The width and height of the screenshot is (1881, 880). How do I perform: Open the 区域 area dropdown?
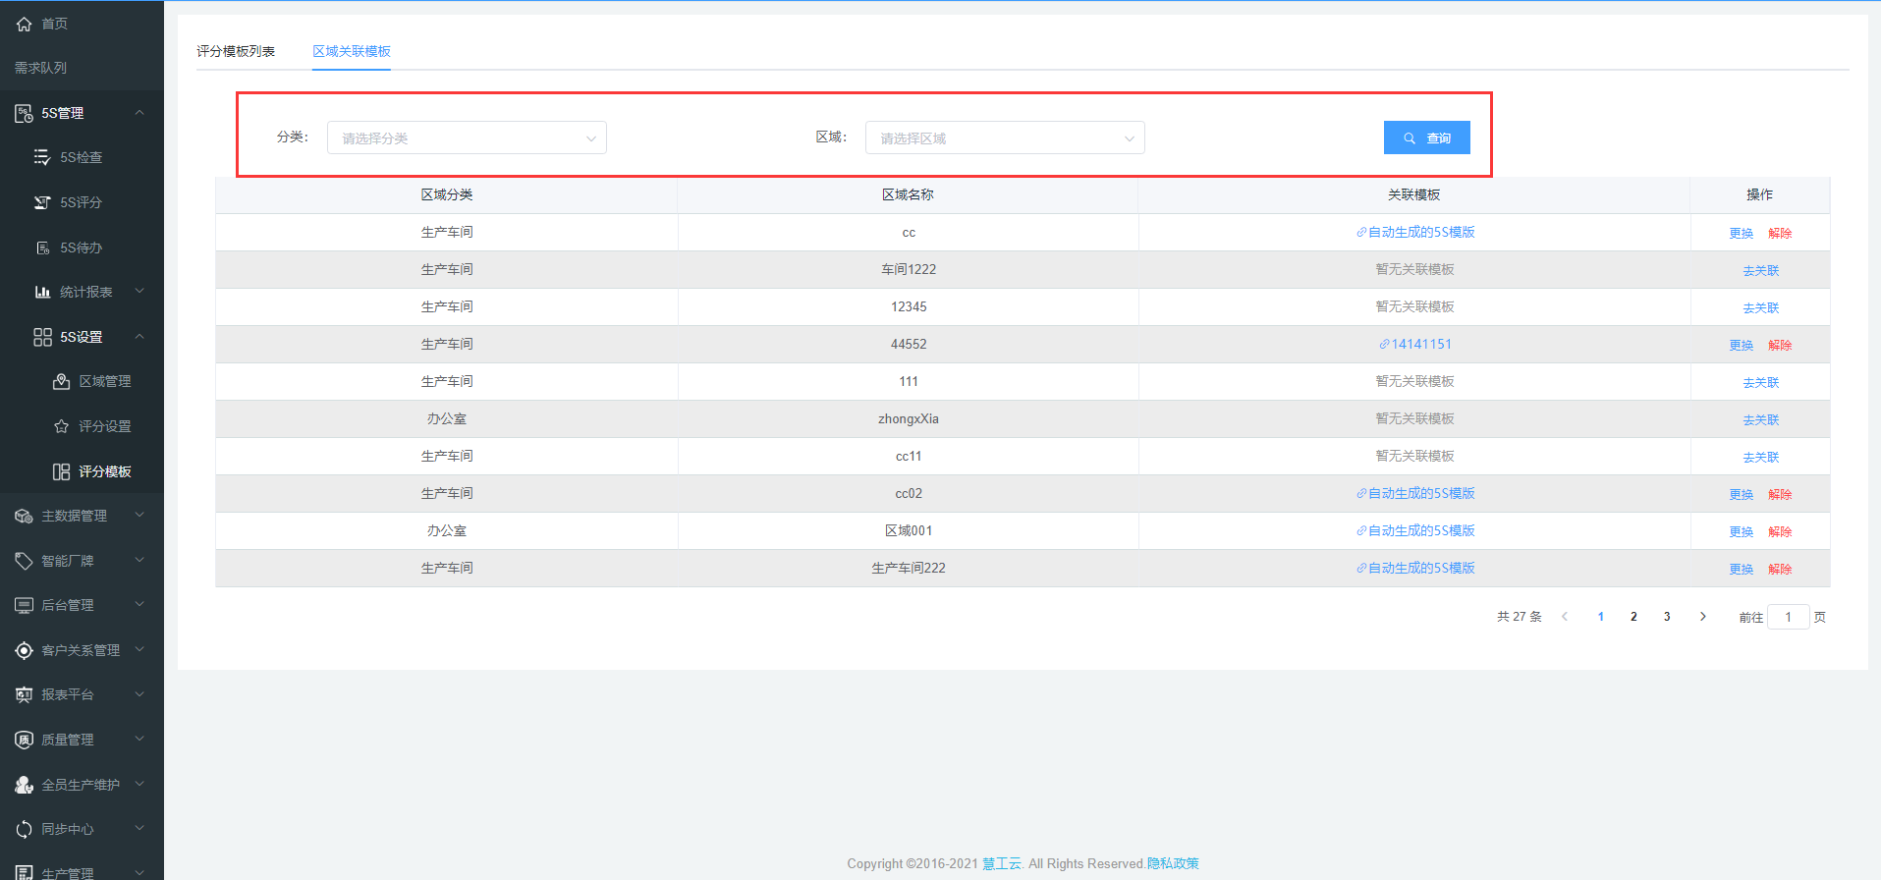[1004, 137]
